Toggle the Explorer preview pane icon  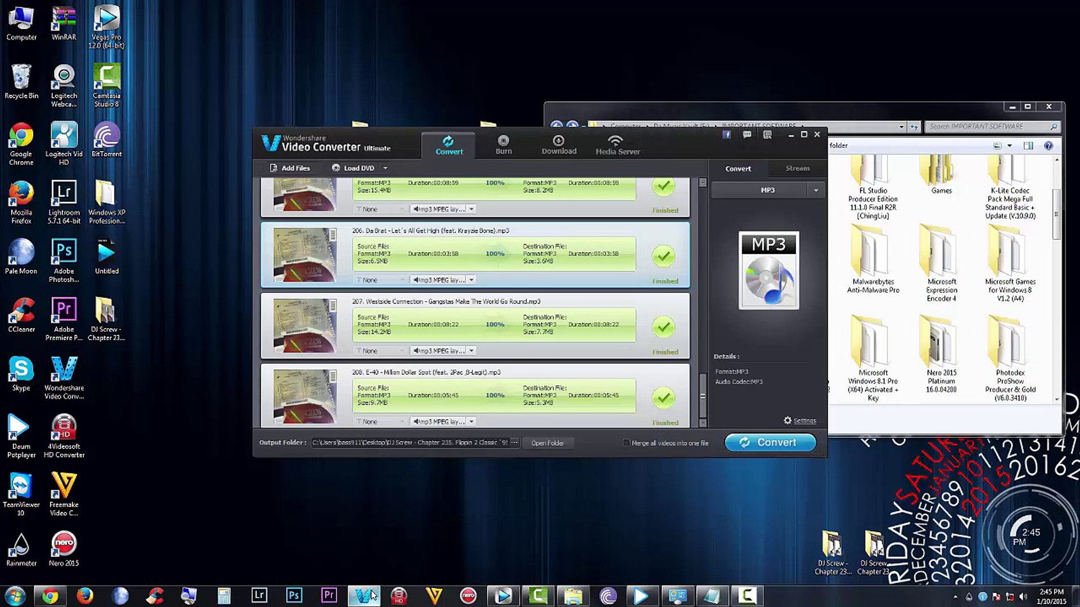(1028, 146)
